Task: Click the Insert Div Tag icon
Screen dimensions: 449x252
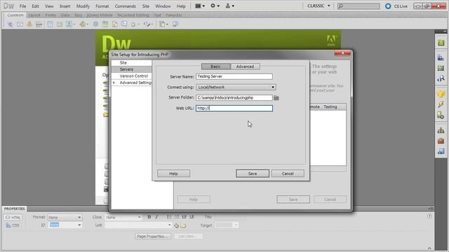Action: tap(59, 24)
